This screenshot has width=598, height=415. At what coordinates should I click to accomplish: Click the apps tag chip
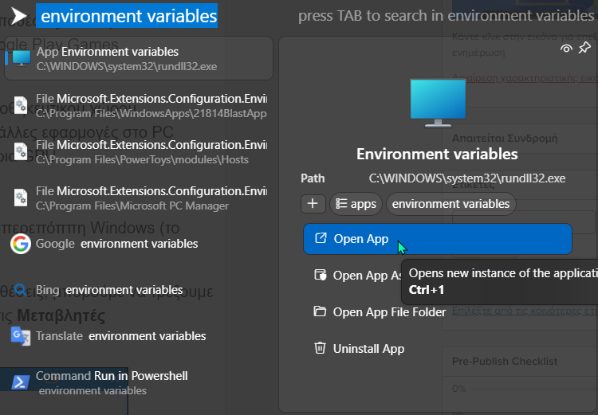tap(356, 204)
